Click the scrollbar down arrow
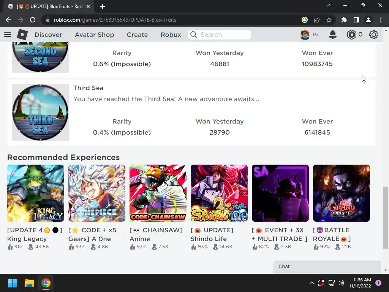 [x=386, y=270]
